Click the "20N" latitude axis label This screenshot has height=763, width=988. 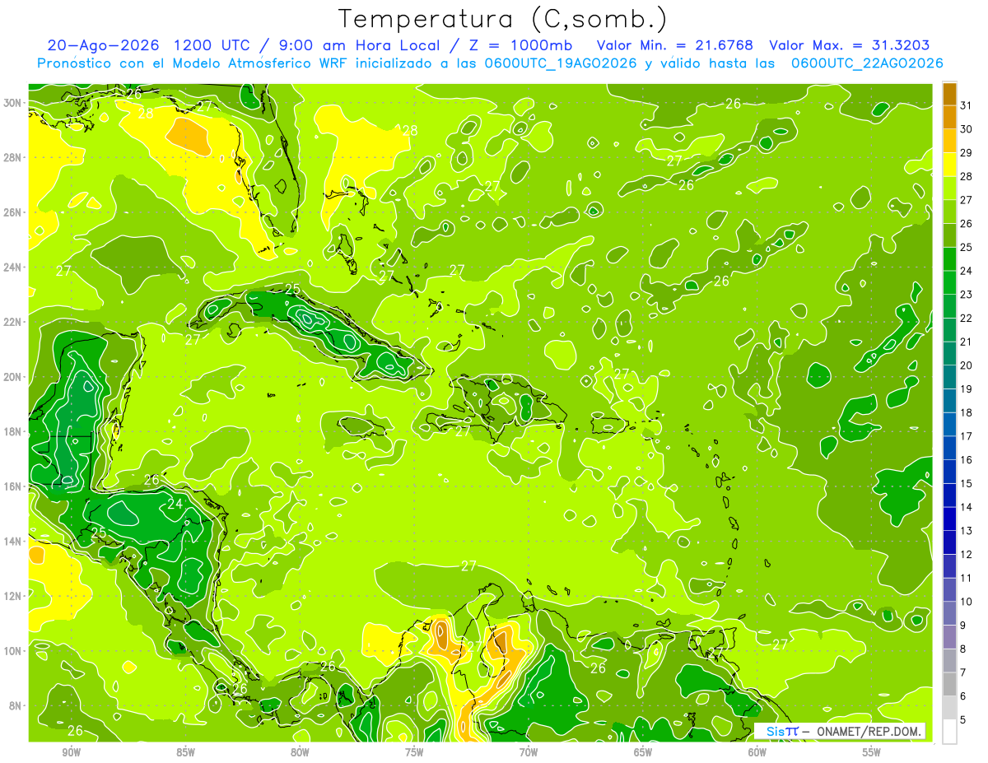13,377
